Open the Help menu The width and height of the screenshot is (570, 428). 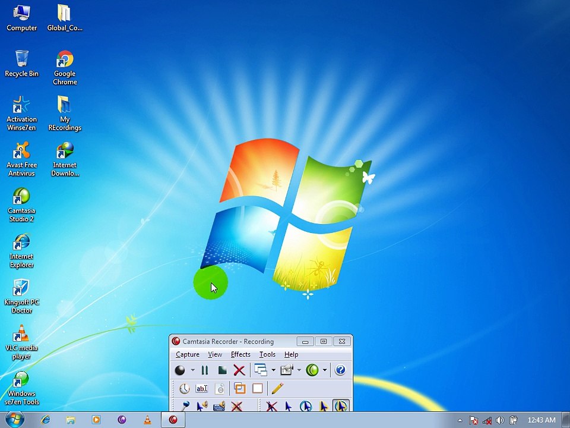(291, 354)
